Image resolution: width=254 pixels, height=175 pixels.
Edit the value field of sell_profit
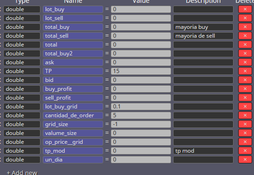(x=141, y=98)
